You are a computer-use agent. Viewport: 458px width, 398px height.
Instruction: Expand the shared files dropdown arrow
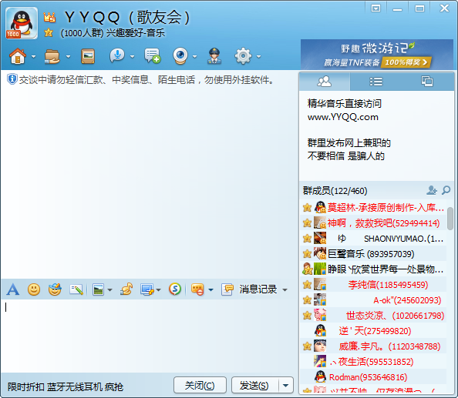69,56
